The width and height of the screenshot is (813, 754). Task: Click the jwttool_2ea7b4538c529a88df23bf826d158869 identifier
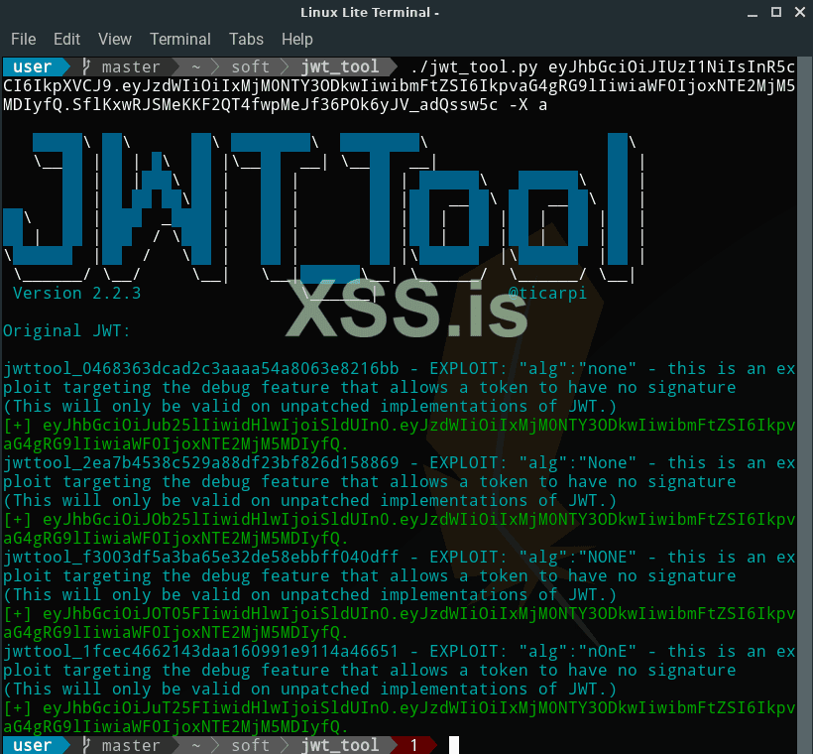[201, 463]
